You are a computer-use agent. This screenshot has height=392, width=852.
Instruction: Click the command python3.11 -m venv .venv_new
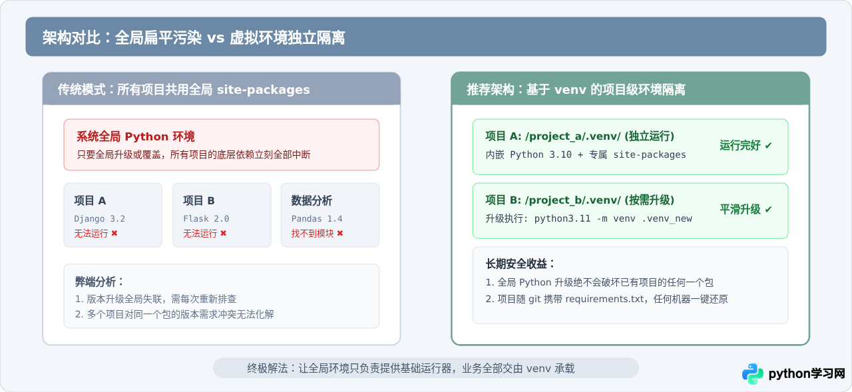point(613,218)
